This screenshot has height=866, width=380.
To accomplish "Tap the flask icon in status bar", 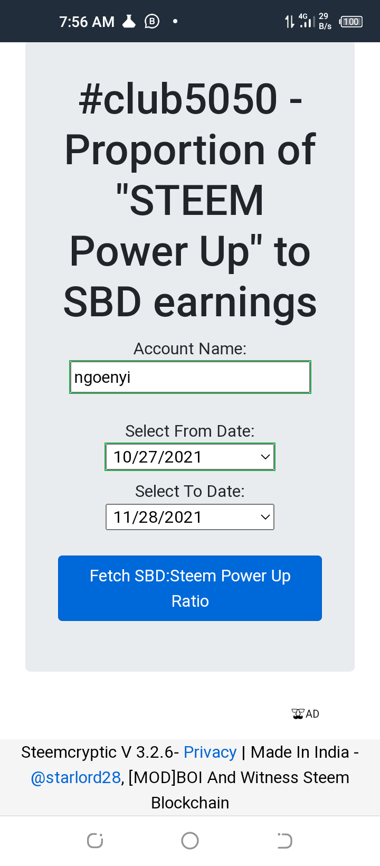I will pyautogui.click(x=129, y=21).
